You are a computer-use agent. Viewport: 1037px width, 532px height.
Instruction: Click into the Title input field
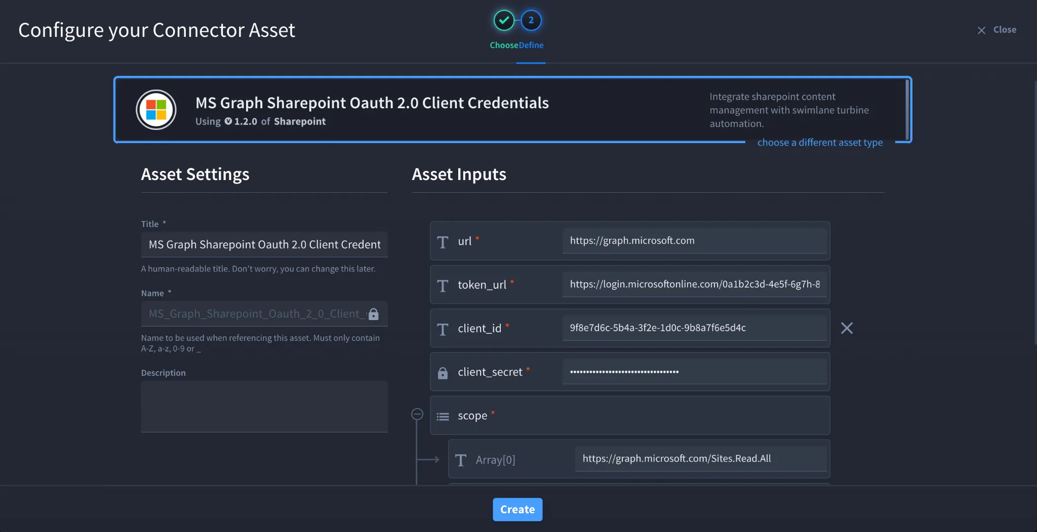point(264,244)
